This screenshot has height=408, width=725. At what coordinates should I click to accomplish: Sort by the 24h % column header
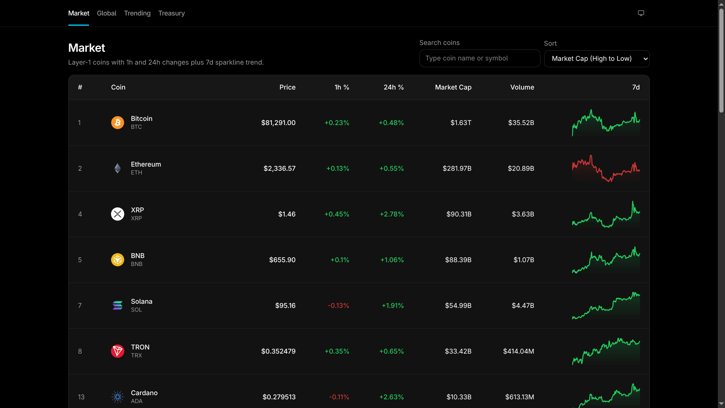click(393, 87)
